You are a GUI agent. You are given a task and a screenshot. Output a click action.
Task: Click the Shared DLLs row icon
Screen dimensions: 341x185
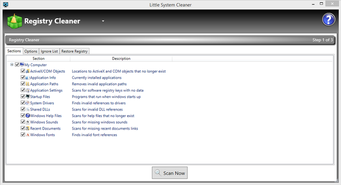28,110
